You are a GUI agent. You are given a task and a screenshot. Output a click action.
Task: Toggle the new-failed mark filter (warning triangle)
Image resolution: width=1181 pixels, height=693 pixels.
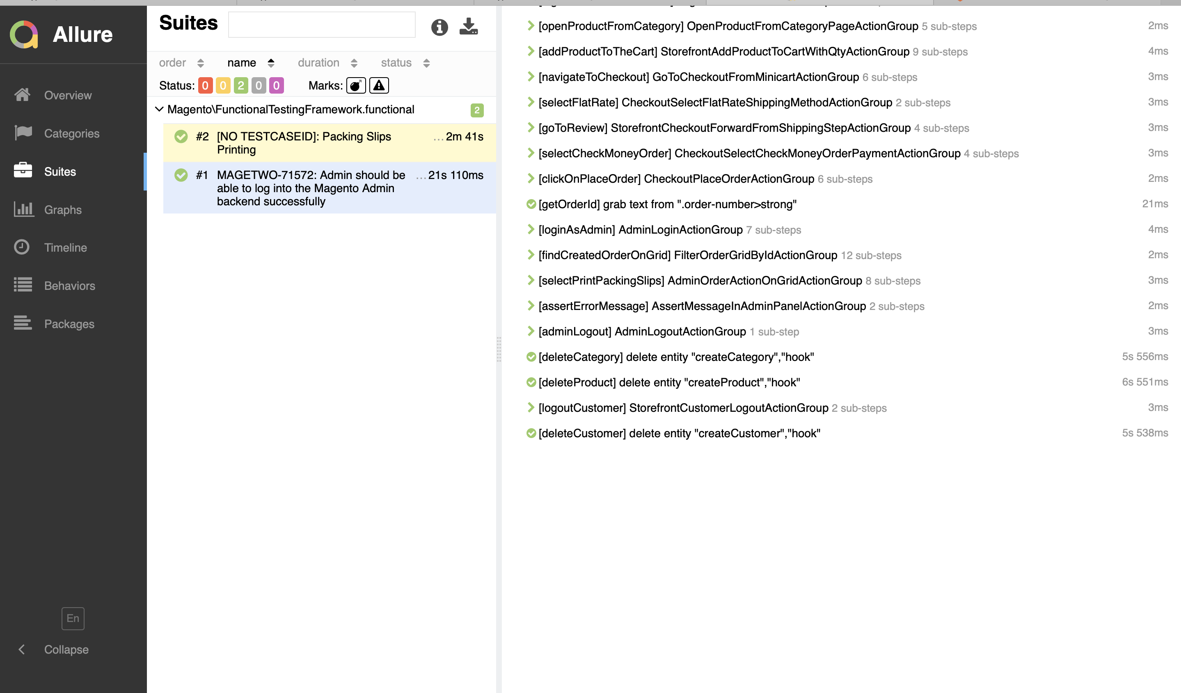tap(379, 85)
